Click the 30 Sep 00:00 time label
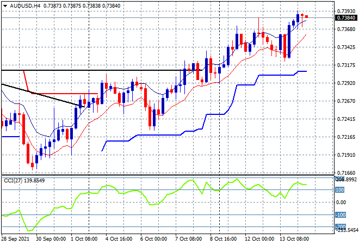 (x=51, y=239)
